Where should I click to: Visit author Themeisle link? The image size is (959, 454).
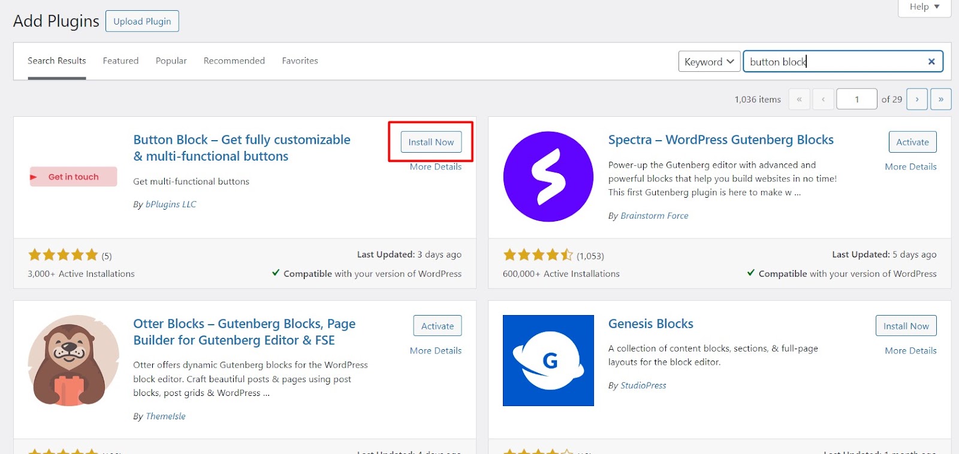(165, 416)
